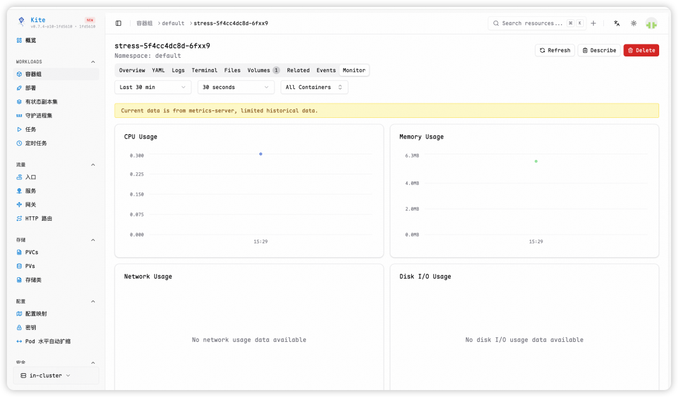
Task: Click the CPU Usage data point
Action: [261, 154]
